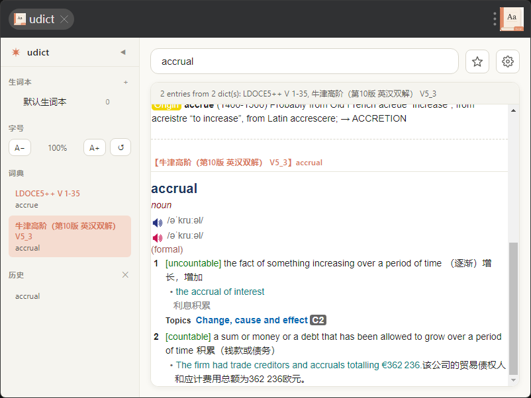531x398 pixels.
Task: Reset font size with the refresh button
Action: (x=121, y=148)
